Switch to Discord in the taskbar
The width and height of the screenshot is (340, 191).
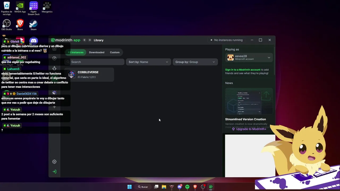coord(180,187)
